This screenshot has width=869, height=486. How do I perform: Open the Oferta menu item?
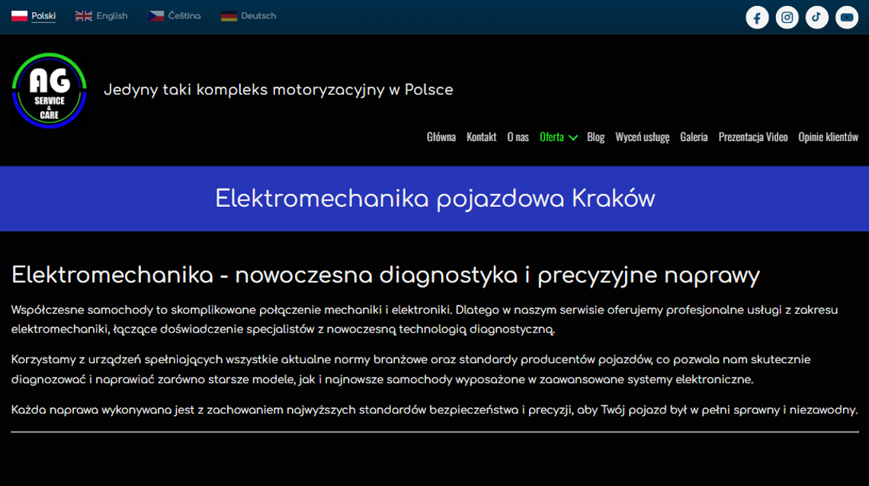pyautogui.click(x=551, y=137)
